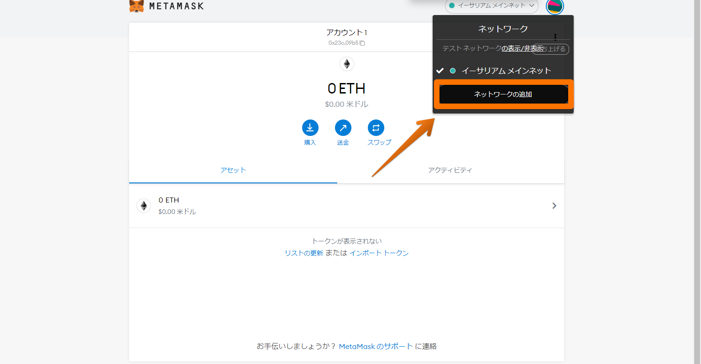Click the 送金 send arrow icon

[x=343, y=128]
